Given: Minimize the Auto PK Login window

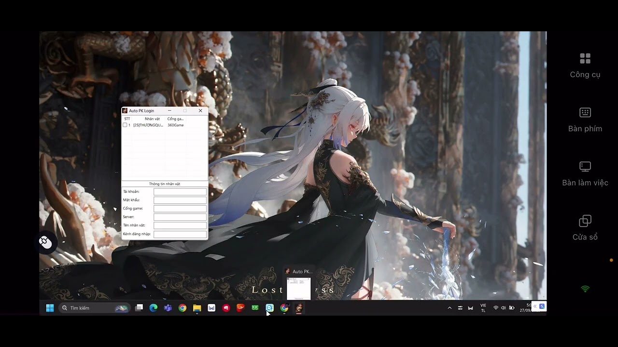Looking at the screenshot, I should tap(169, 111).
